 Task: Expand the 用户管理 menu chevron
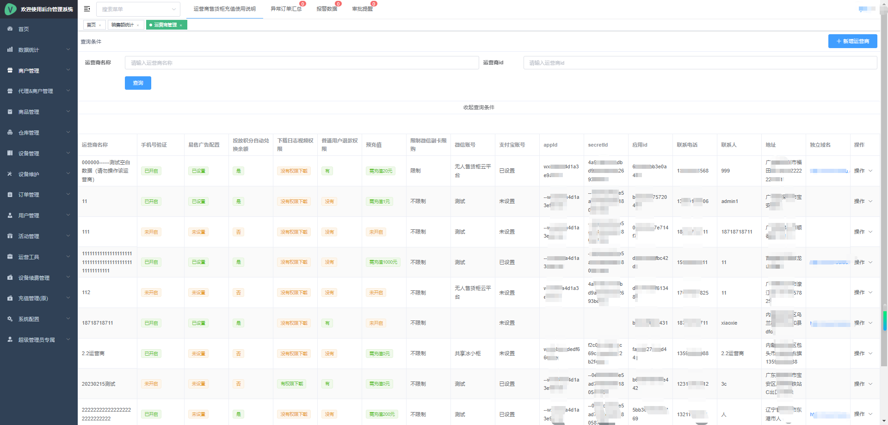point(68,215)
